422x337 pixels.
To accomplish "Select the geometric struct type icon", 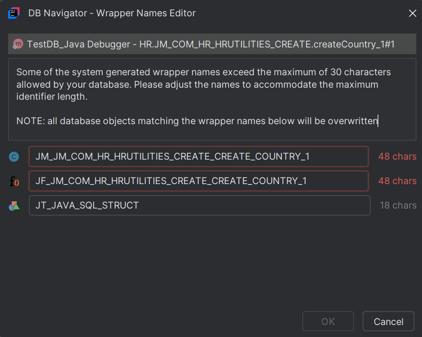I will click(x=14, y=205).
